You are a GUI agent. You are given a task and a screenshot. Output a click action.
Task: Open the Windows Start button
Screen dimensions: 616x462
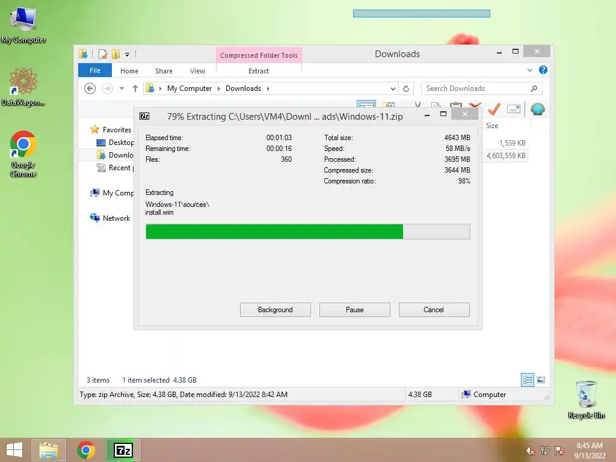click(14, 450)
